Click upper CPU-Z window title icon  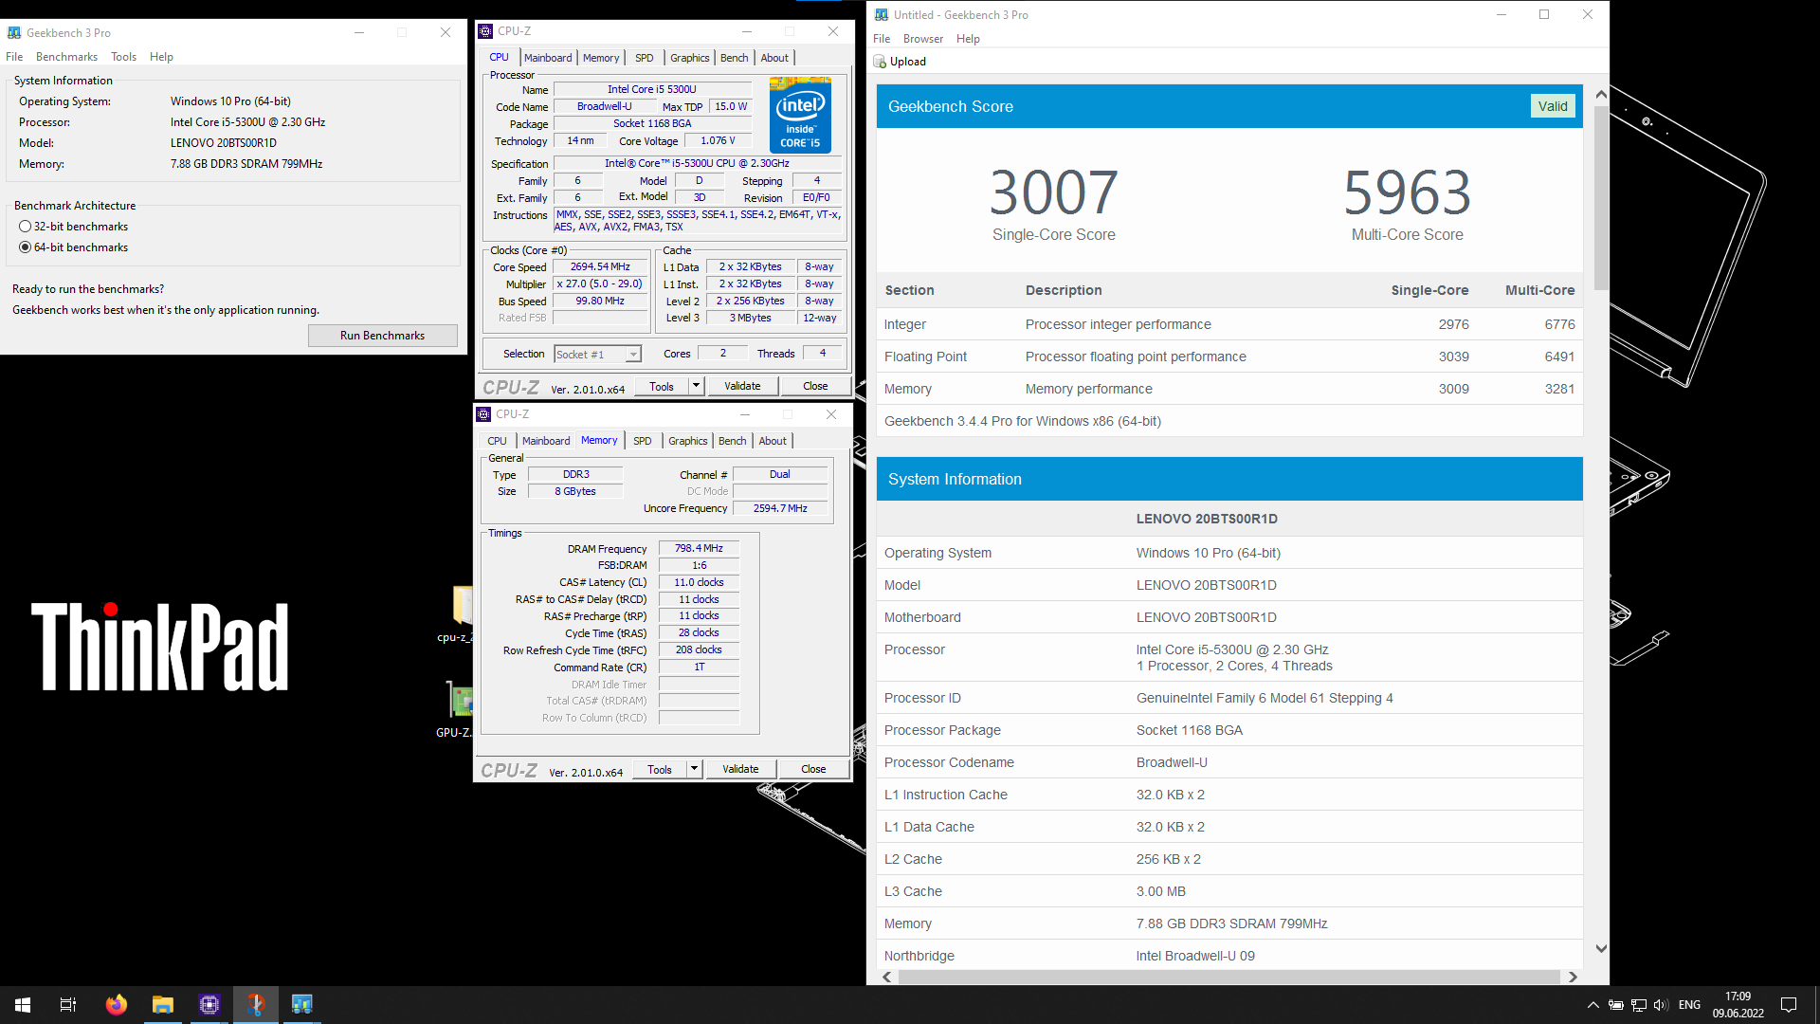tap(485, 31)
